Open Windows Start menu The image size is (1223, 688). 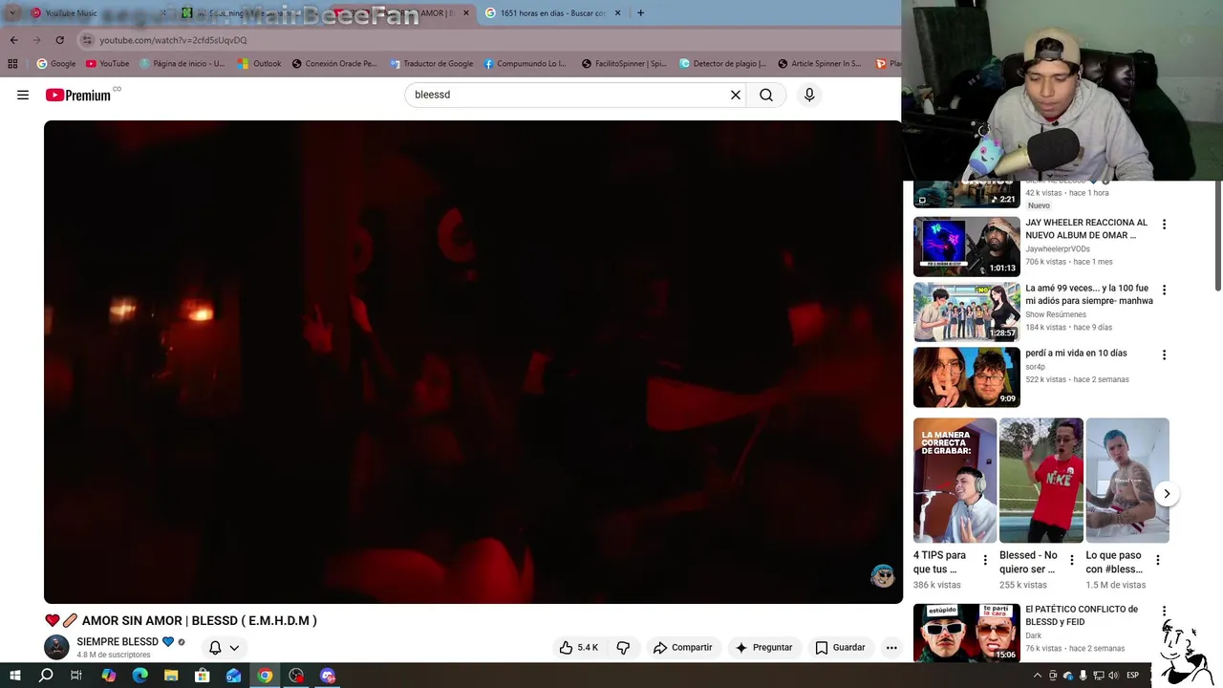point(15,676)
